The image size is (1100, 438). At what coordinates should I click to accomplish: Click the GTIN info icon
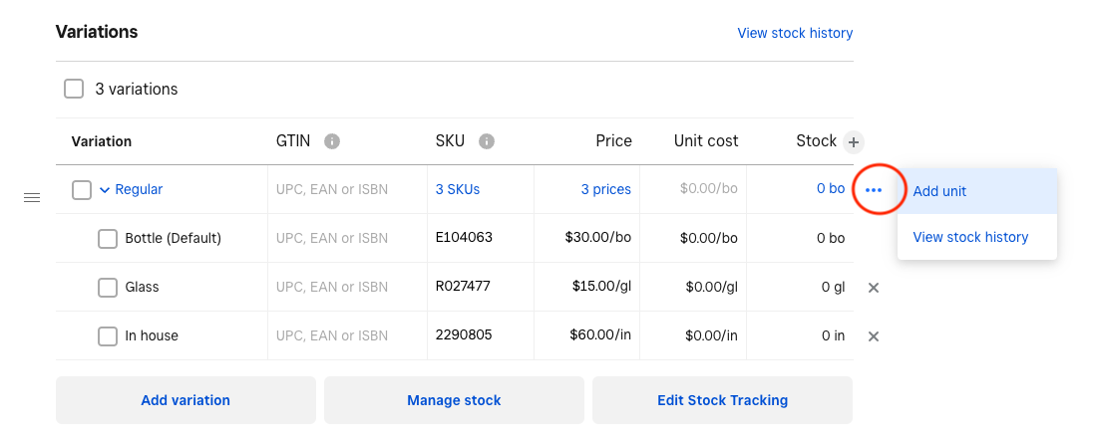(x=332, y=141)
